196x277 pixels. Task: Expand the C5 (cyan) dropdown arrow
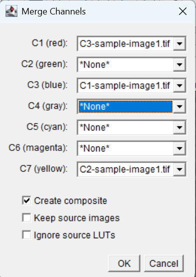[x=180, y=128]
